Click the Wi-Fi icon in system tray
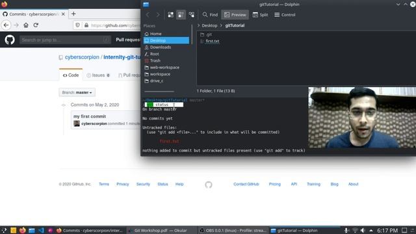Screen dimensions: 416x234 [x=355, y=230]
